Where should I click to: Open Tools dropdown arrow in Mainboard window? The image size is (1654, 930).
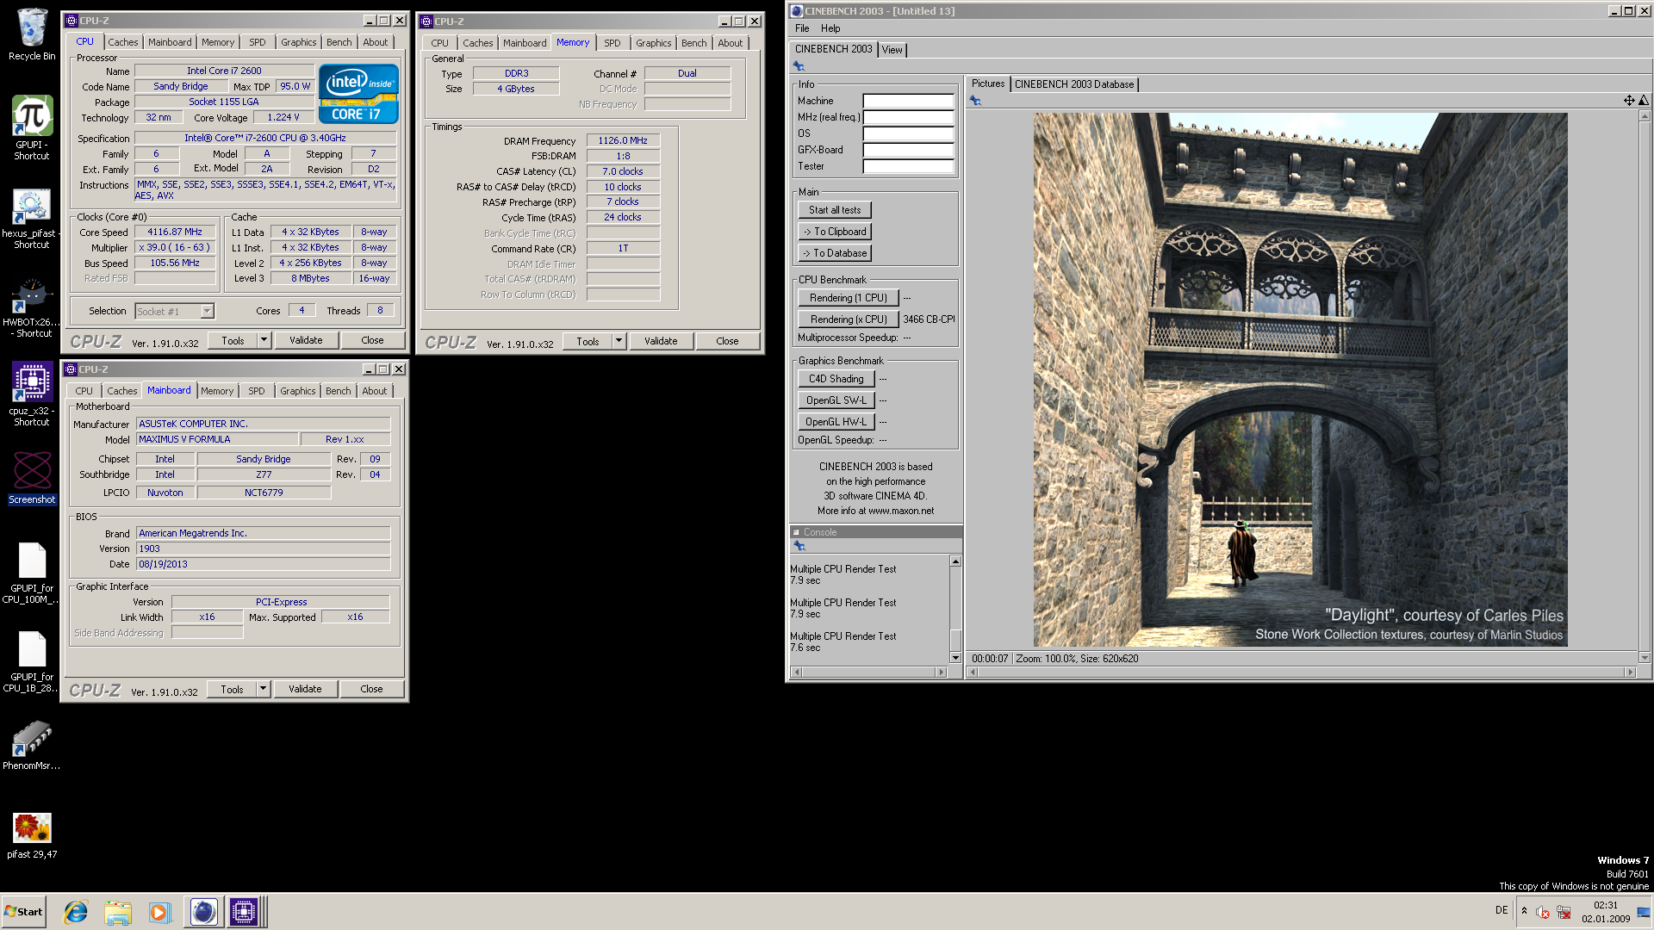263,689
